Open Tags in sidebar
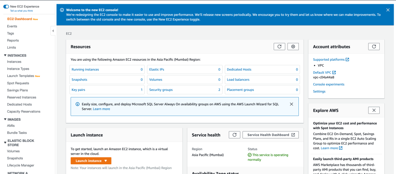Image resolution: width=396 pixels, height=174 pixels. pyautogui.click(x=10, y=33)
